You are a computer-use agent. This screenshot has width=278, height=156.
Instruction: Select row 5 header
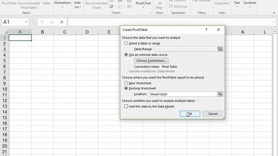coord(4,61)
